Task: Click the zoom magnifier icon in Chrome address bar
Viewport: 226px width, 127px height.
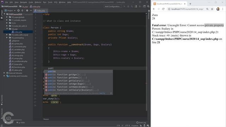Action: [207, 9]
